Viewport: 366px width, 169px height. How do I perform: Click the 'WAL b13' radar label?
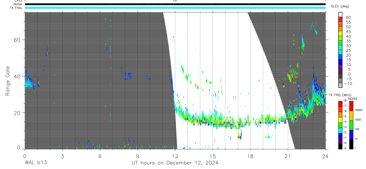pyautogui.click(x=35, y=163)
